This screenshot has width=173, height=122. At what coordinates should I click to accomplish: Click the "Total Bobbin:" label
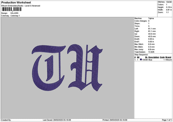[x=140, y=52]
